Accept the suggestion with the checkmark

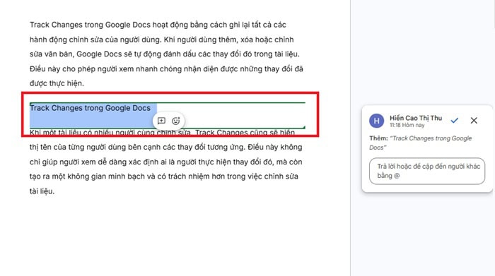[454, 121]
